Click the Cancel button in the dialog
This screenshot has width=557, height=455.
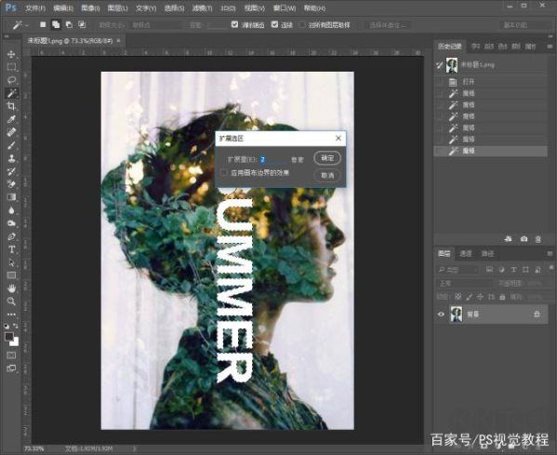327,175
